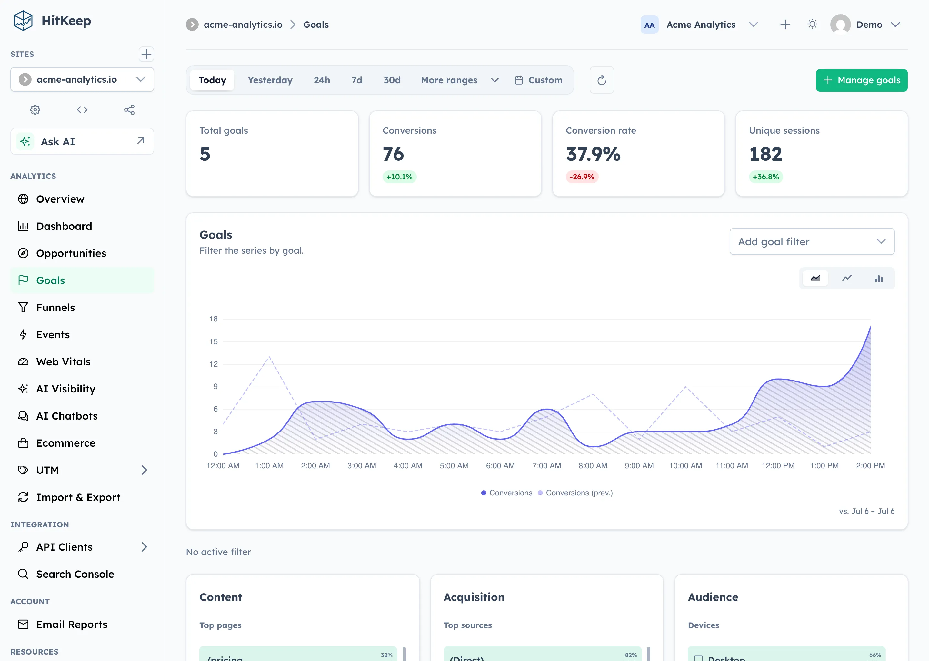This screenshot has height=661, width=929.
Task: Open Email Reports from the sidebar
Action: (x=82, y=625)
